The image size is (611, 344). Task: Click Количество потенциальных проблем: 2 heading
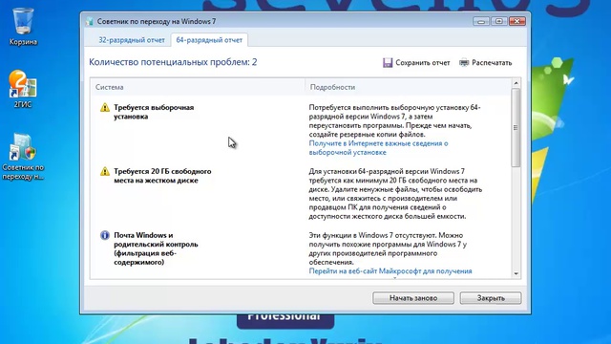tap(173, 62)
